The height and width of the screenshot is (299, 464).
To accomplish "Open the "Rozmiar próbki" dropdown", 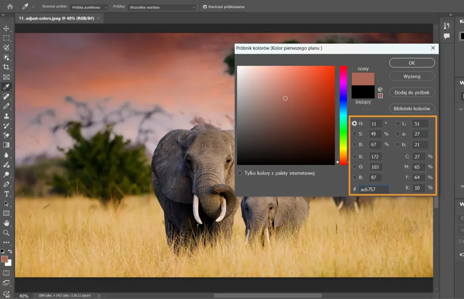I will click(x=88, y=7).
